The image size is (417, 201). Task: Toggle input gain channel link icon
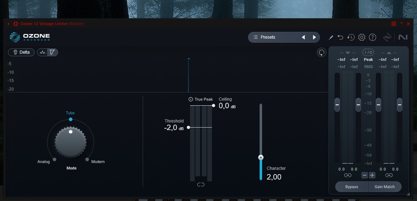[347, 175]
